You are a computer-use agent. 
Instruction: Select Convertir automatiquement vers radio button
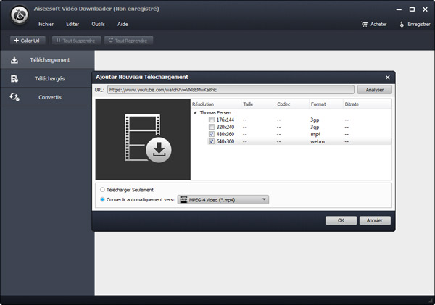point(102,199)
